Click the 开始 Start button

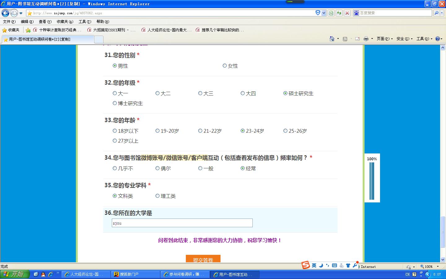click(x=14, y=274)
